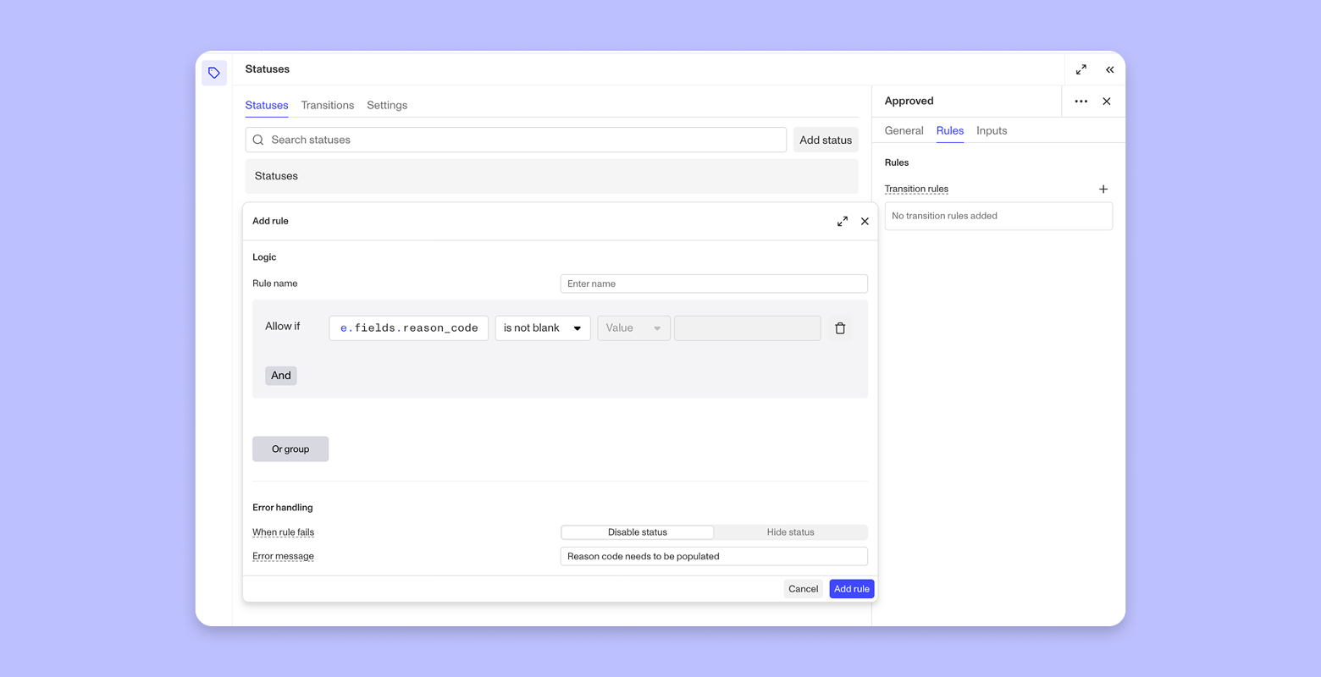Viewport: 1321px width, 677px height.
Task: Add a transition rule with the plus icon
Action: pos(1103,189)
